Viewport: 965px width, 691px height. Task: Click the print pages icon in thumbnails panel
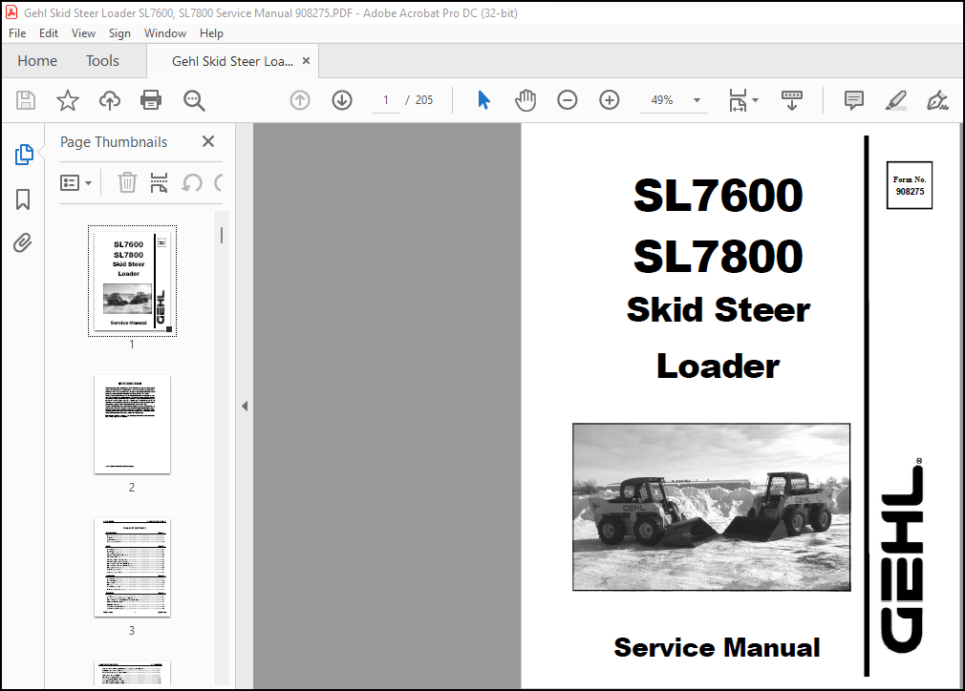[x=159, y=182]
